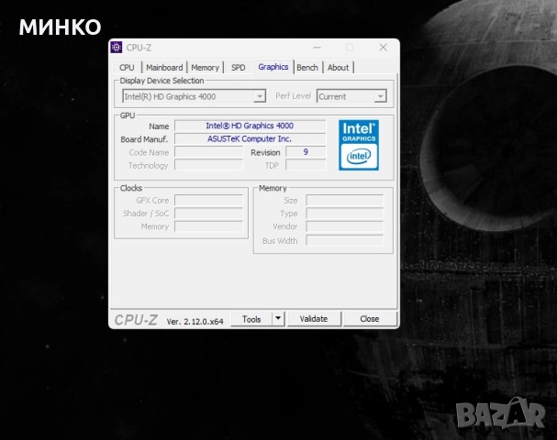Expand the Perf Level dropdown
Image resolution: width=557 pixels, height=440 pixels.
pos(351,96)
